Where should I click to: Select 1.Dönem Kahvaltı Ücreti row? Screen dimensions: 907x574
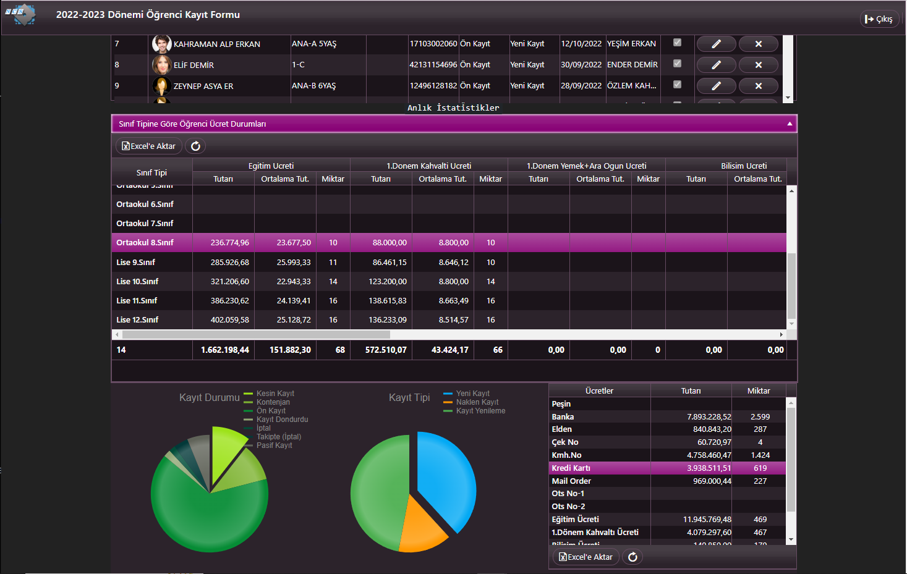(x=667, y=533)
